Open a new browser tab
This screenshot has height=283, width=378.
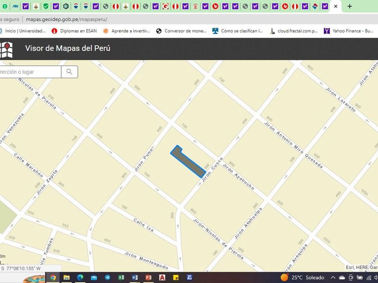click(x=350, y=6)
